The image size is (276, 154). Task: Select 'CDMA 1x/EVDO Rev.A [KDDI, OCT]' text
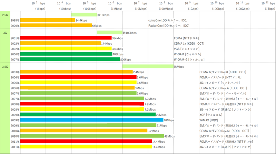point(223,88)
